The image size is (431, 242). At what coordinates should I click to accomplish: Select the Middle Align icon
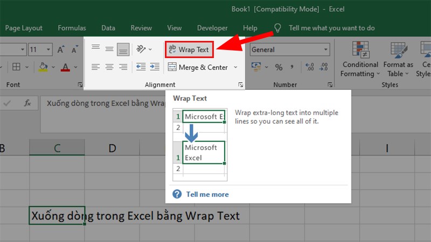pos(109,49)
